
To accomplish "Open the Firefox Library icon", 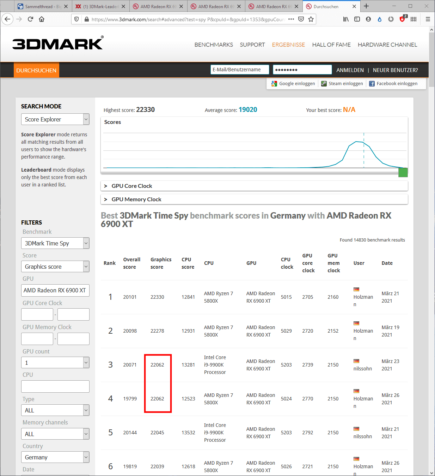I will [x=346, y=19].
